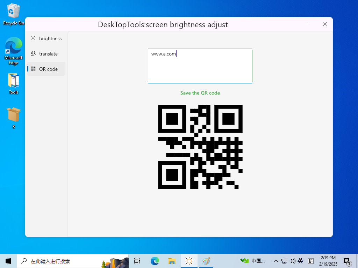Expand hidden system tray icons chevron

point(275,261)
